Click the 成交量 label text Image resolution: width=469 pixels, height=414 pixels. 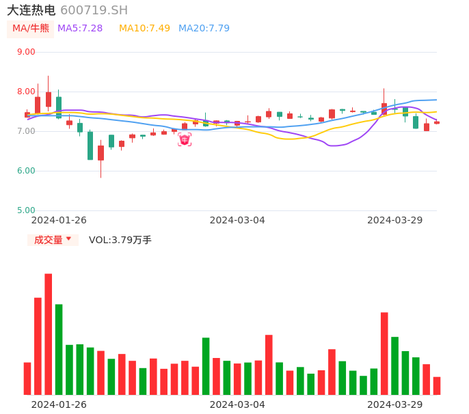tap(48, 240)
